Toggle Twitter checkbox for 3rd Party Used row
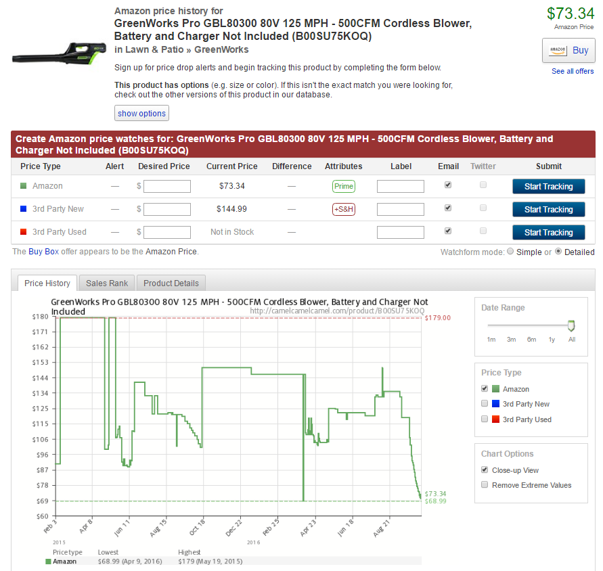 (x=483, y=231)
